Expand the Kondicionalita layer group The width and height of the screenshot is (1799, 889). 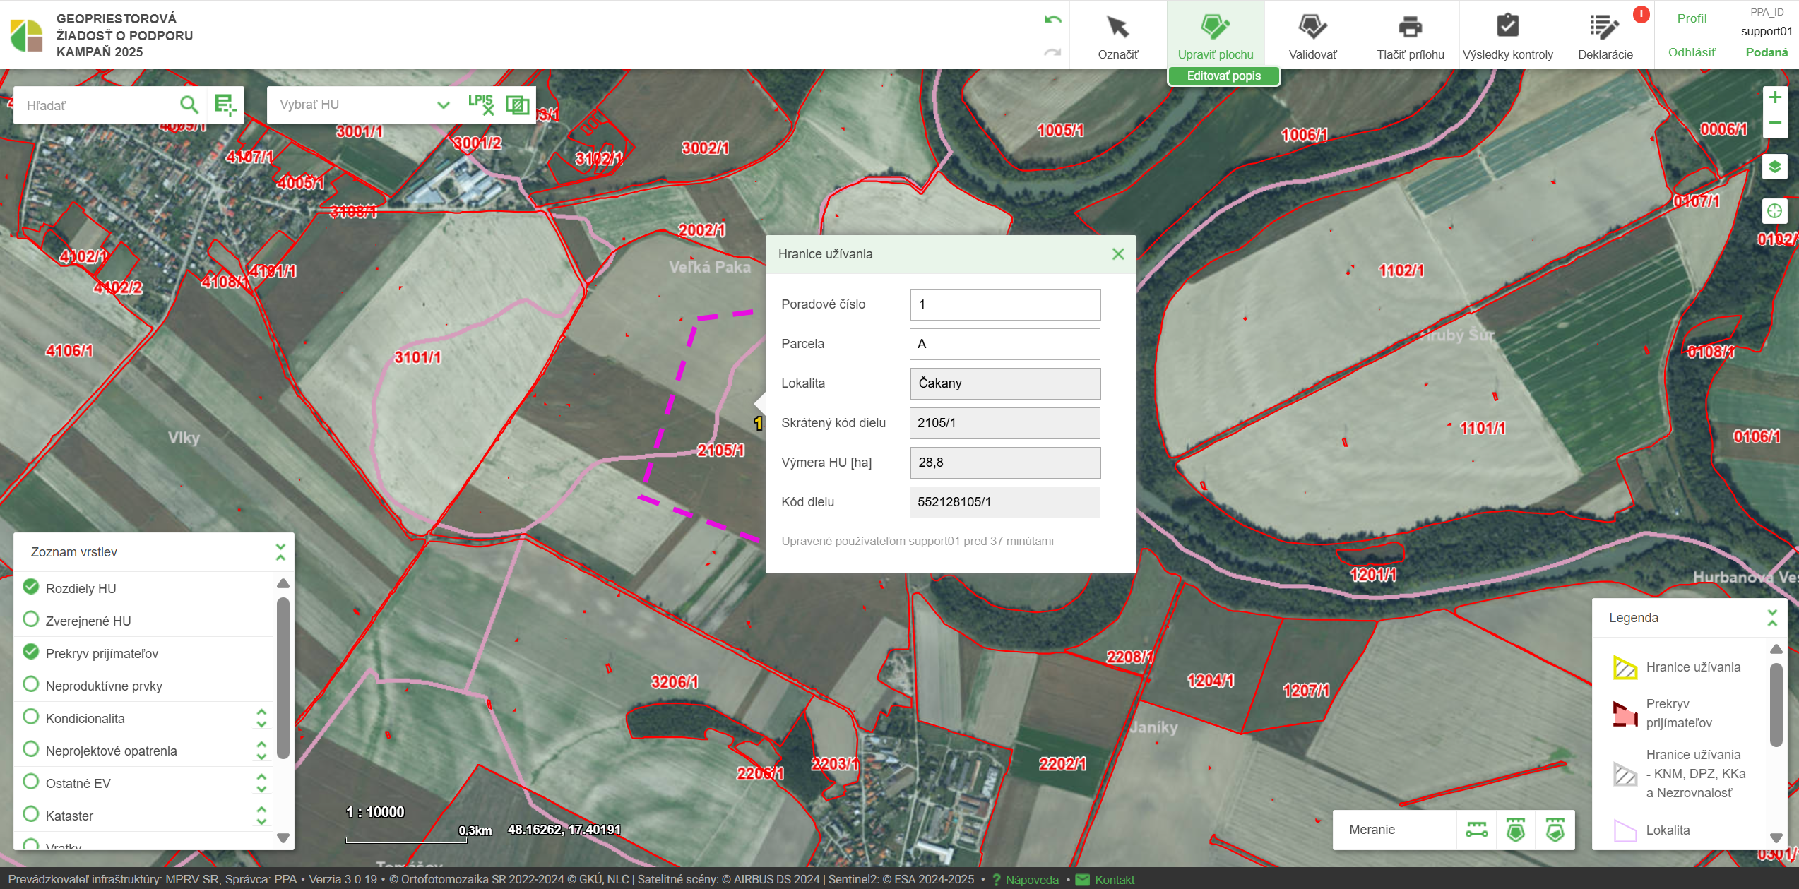pos(261,718)
